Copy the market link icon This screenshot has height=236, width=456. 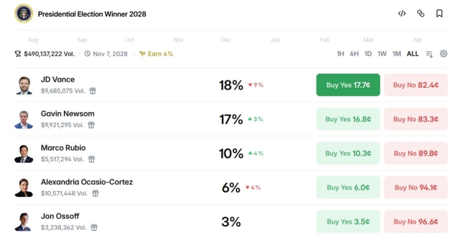pyautogui.click(x=421, y=14)
